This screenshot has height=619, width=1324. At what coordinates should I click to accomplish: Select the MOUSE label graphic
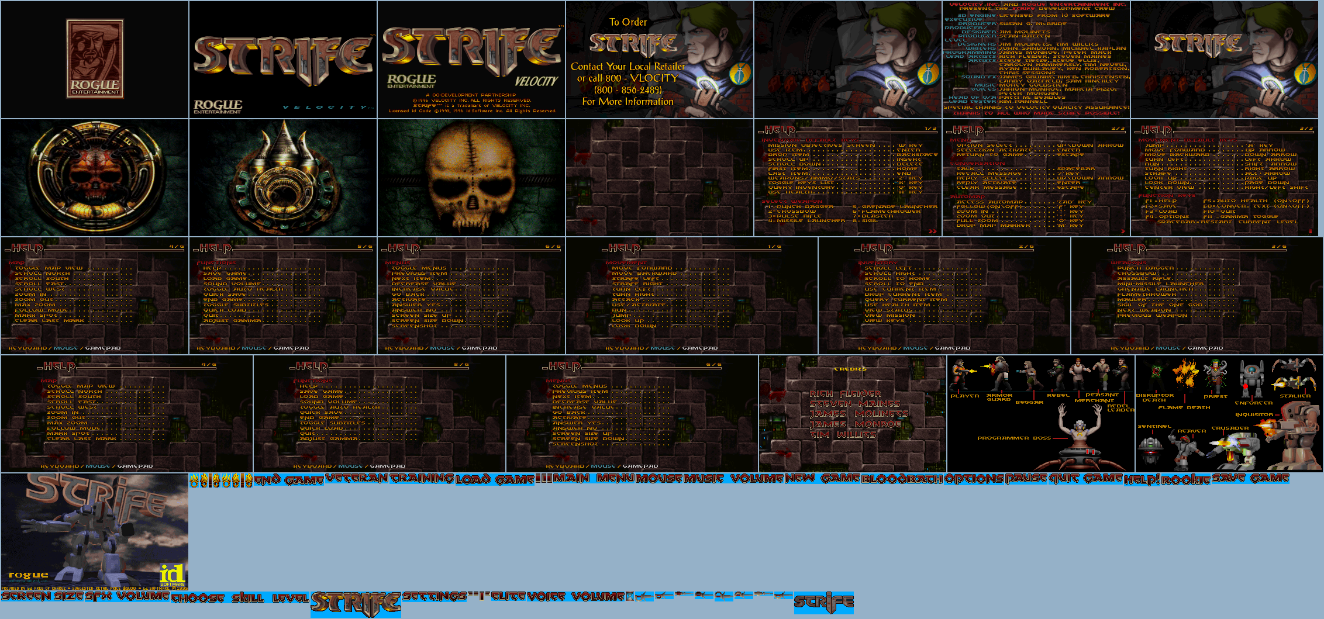coord(660,479)
